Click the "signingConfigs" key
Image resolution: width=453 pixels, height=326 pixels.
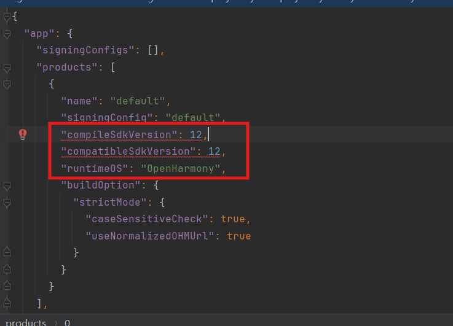[85, 50]
